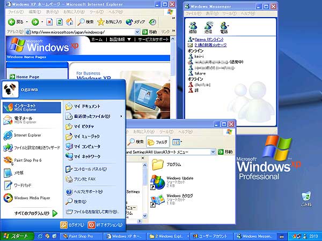Show All Programs (すべてのプログラム) arrow
This screenshot has width=322, height=241.
click(x=55, y=213)
